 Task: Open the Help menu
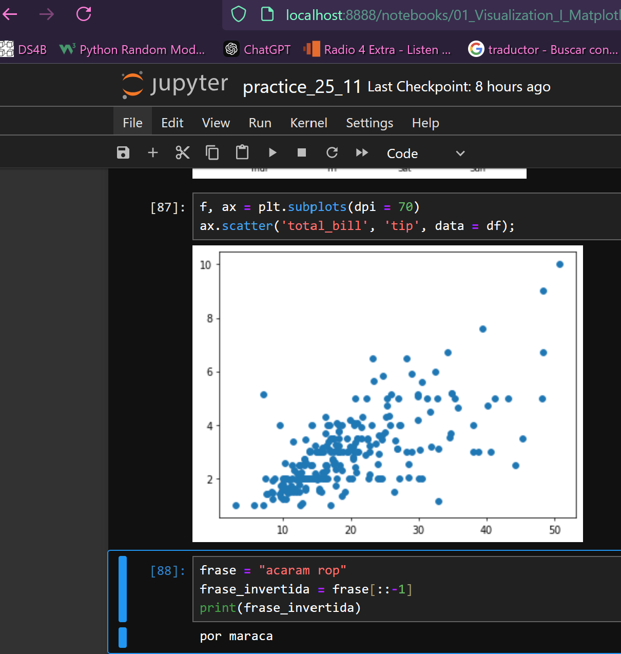[x=425, y=123]
